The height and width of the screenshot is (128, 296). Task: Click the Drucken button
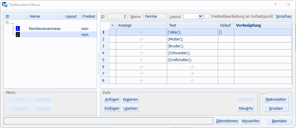(x=276, y=109)
